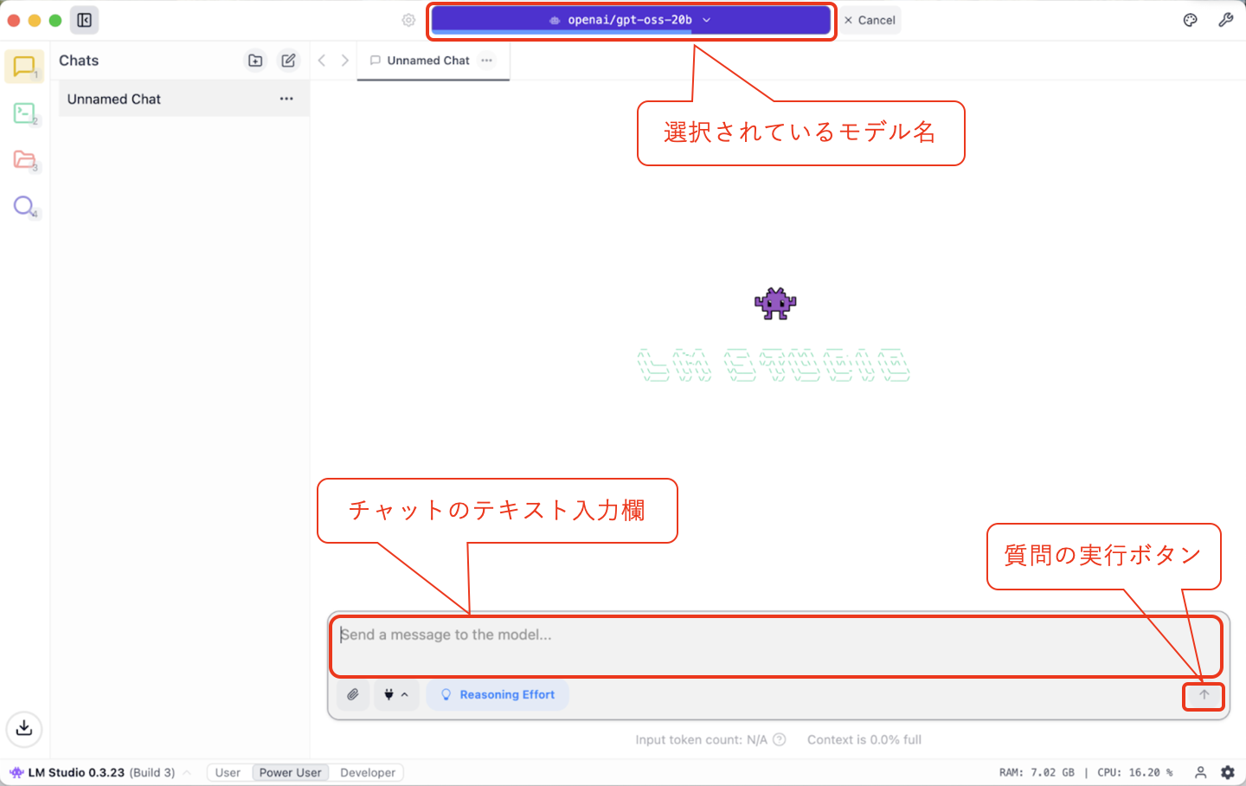Switch to Developer mode

pyautogui.click(x=368, y=772)
